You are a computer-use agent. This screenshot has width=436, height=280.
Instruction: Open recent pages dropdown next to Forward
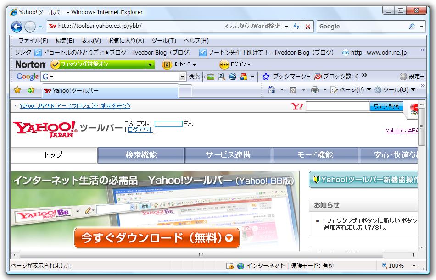40,27
